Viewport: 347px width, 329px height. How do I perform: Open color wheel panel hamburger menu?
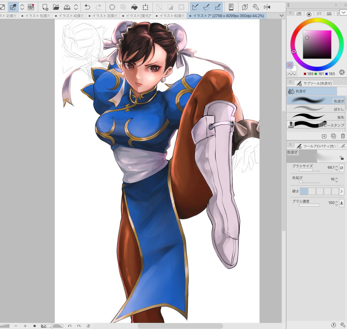click(x=290, y=13)
